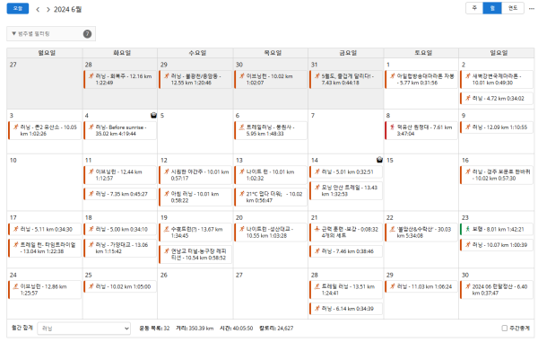Open the 러닝 activity type dropdown
The image size is (538, 342).
pos(83,329)
